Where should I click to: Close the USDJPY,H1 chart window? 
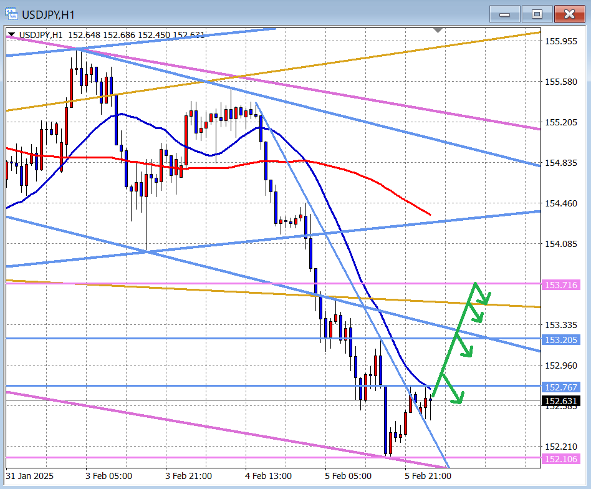click(x=569, y=14)
